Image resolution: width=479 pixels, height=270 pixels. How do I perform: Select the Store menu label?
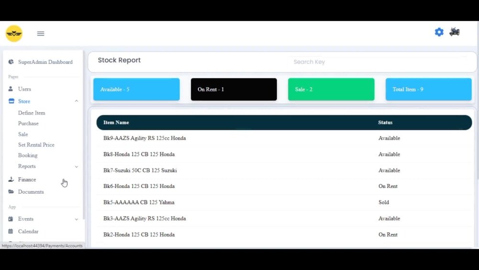(24, 101)
